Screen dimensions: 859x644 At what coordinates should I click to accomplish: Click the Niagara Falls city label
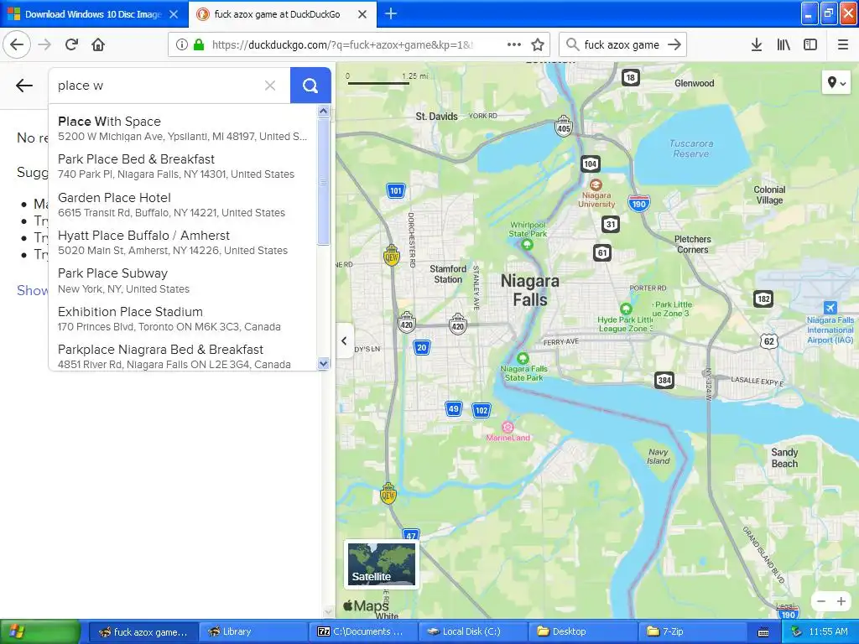530,290
